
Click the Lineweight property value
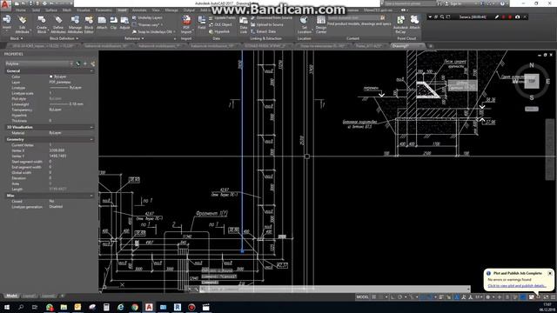66,104
